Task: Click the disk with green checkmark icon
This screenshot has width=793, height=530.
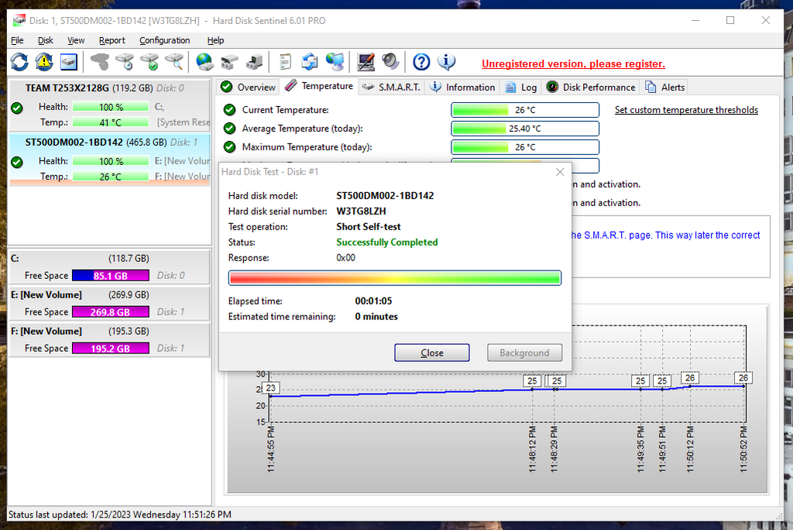Action: click(x=149, y=62)
